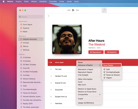The image size is (138, 109).
Task: Click the previous track button
Action: [x=69, y=10]
